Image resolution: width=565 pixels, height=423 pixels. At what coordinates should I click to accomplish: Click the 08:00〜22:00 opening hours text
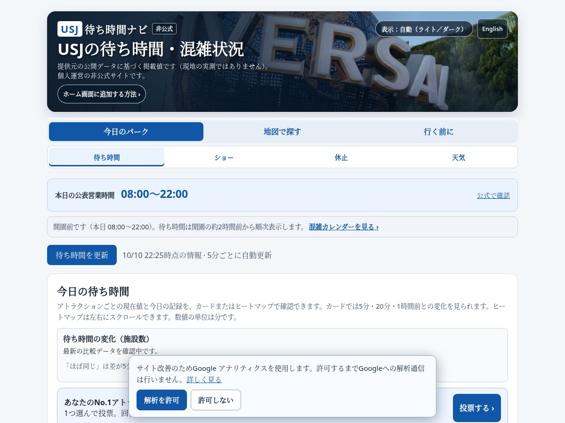154,194
